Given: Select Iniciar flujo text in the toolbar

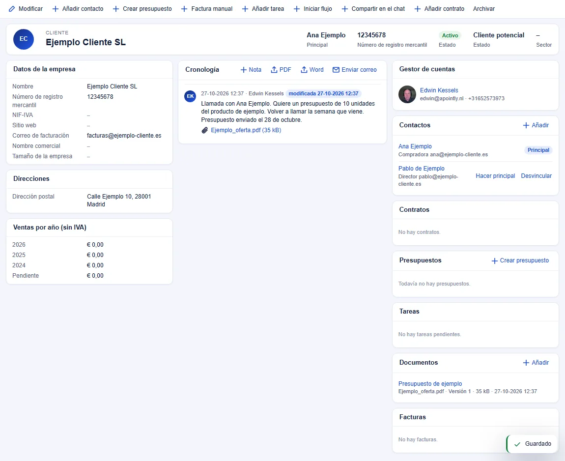Looking at the screenshot, I should tap(318, 9).
